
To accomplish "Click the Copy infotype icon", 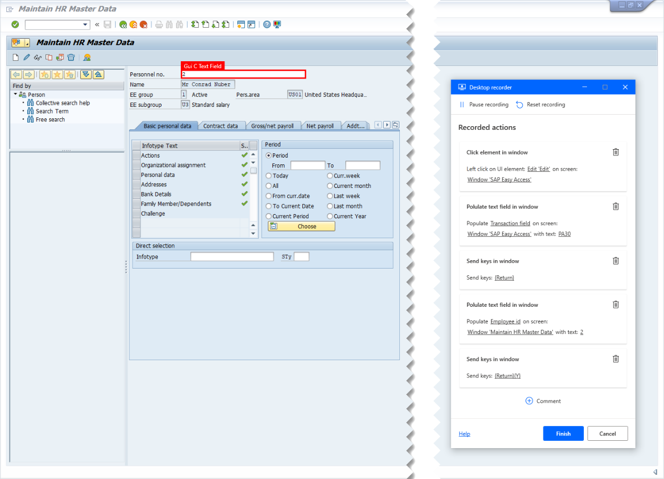I will click(49, 58).
